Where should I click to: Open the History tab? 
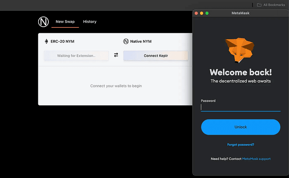pyautogui.click(x=90, y=22)
